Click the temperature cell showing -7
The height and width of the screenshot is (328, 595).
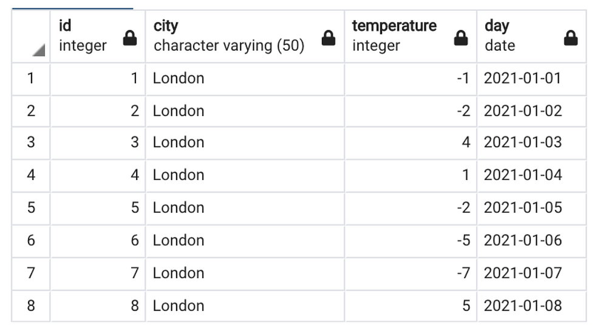click(410, 273)
